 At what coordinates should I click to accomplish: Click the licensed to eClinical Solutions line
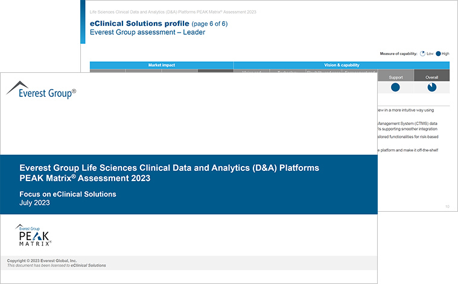point(57,265)
